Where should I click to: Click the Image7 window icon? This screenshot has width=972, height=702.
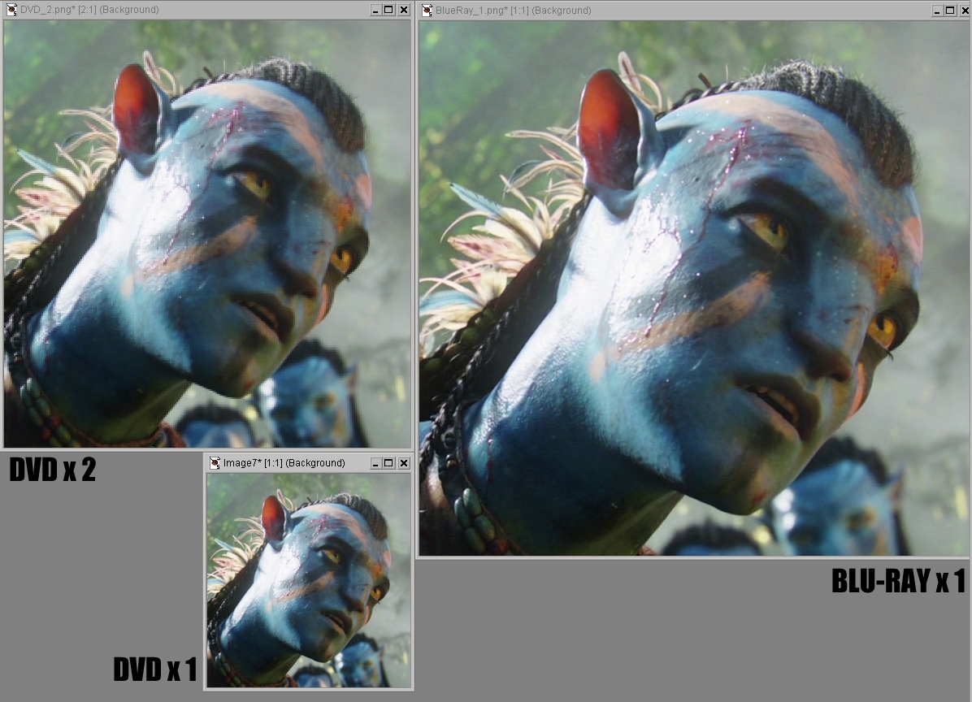tap(215, 463)
